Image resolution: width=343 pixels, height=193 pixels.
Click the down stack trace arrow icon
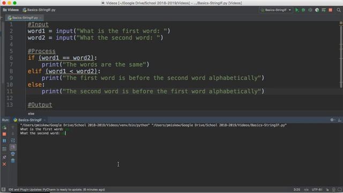13,133
